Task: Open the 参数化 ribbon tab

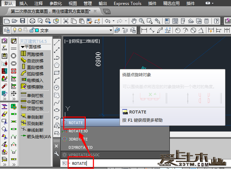Action: (56, 3)
